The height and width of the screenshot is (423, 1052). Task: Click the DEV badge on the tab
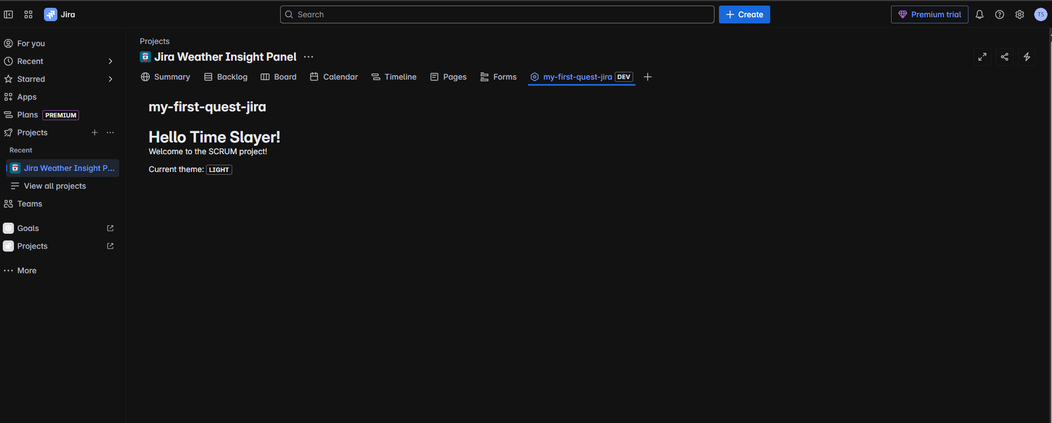tap(624, 77)
